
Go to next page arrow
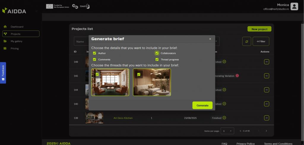266,131
